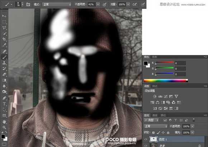Expand the brush opacity 41% arrow

point(98,4)
